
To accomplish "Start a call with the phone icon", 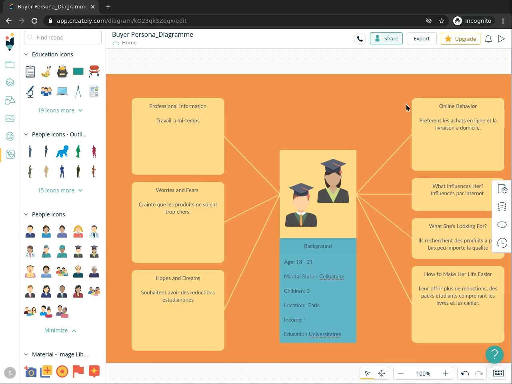I will pos(360,39).
